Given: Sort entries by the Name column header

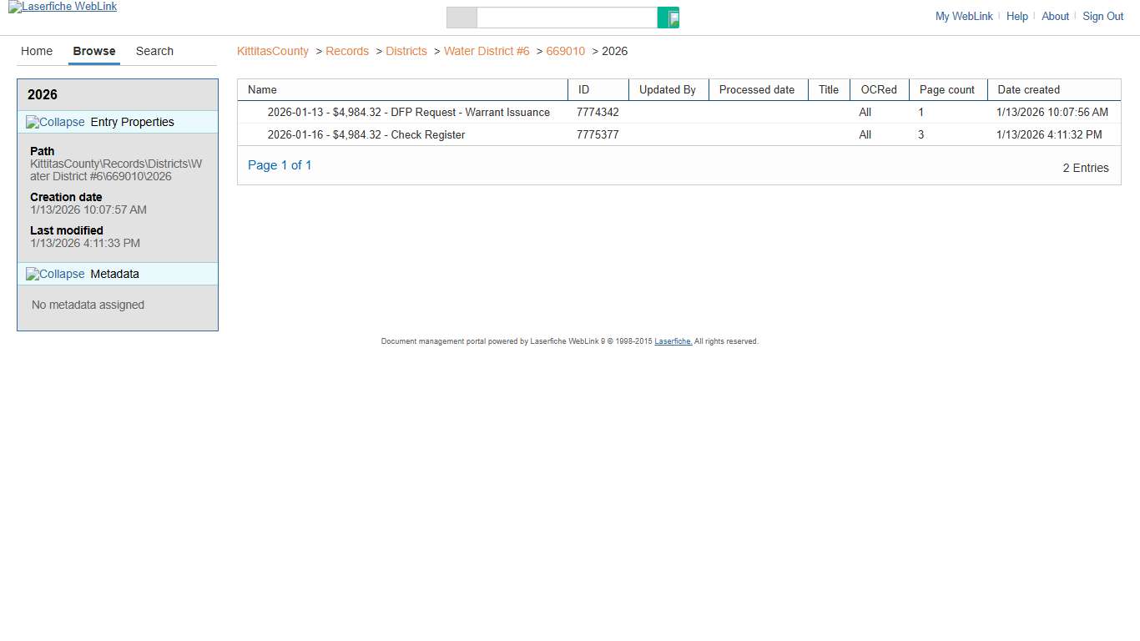Looking at the screenshot, I should pyautogui.click(x=261, y=89).
